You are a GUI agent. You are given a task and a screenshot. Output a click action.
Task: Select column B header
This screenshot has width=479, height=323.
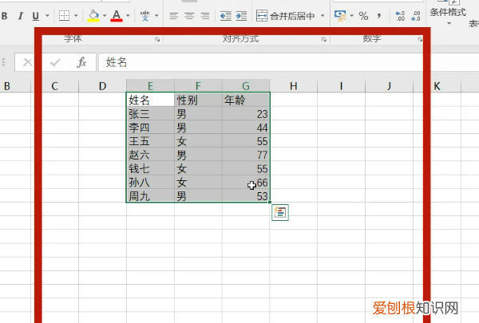(x=15, y=86)
